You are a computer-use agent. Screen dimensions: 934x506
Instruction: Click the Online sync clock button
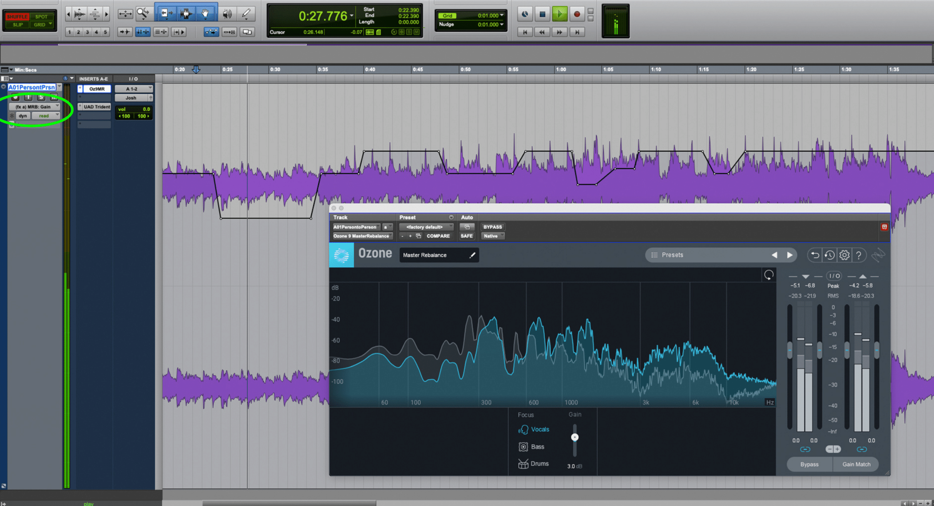click(x=525, y=14)
